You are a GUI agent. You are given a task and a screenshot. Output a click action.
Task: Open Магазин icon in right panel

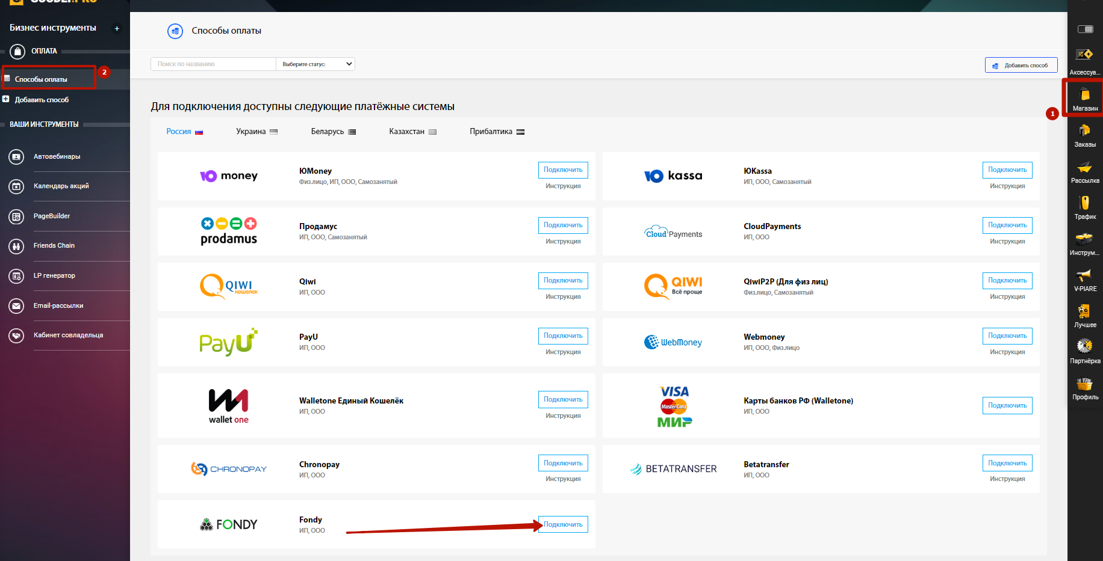tap(1085, 94)
